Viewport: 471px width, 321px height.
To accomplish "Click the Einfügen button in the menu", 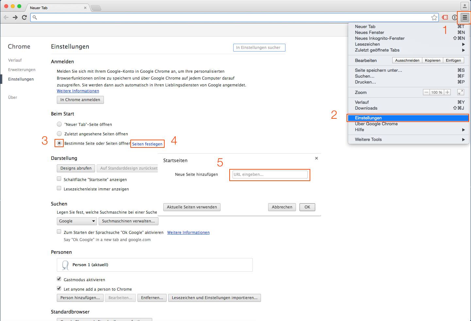I will point(453,60).
